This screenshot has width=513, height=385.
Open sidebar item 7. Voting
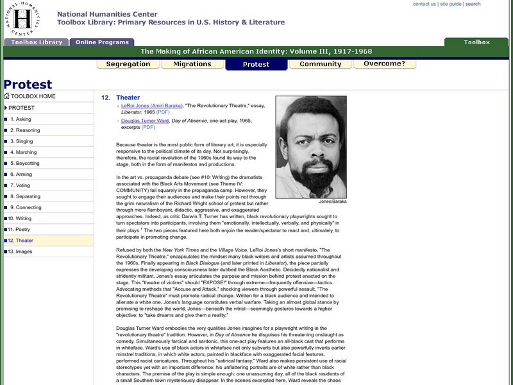[x=20, y=185]
